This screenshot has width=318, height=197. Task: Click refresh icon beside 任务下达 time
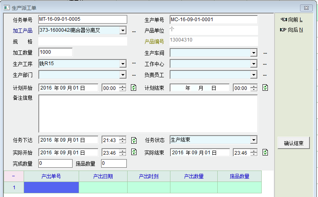pyautogui.click(x=133, y=140)
